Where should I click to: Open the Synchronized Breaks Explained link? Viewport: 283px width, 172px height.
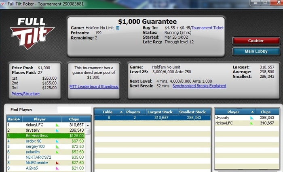tap(199, 86)
